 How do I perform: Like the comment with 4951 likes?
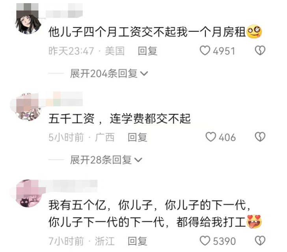[205, 51]
